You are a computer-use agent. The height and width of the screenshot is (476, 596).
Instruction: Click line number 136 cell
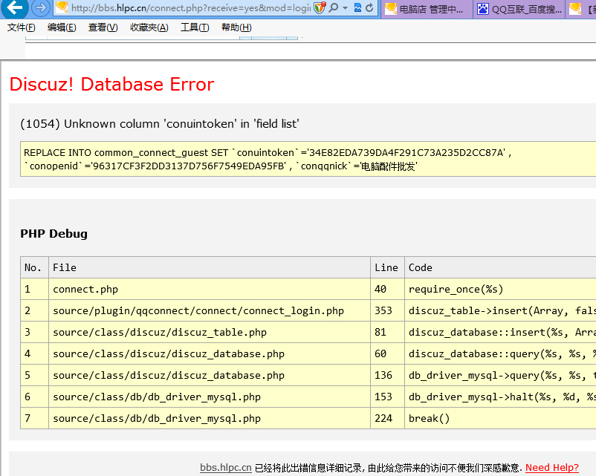[x=387, y=375]
